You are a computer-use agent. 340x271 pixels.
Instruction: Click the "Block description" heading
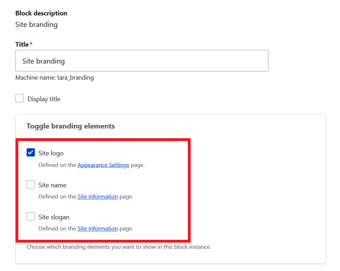pyautogui.click(x=41, y=13)
